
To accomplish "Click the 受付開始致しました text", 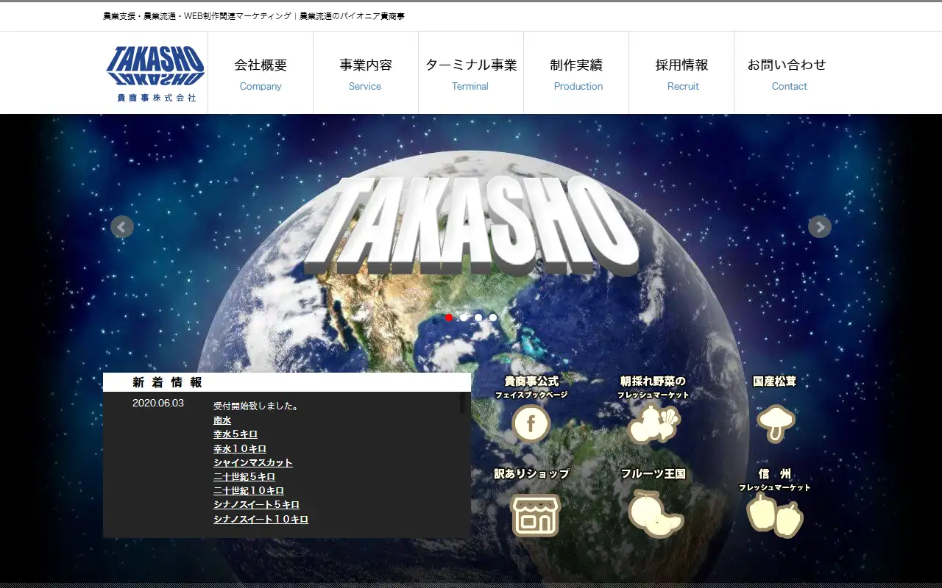I will click(x=255, y=406).
